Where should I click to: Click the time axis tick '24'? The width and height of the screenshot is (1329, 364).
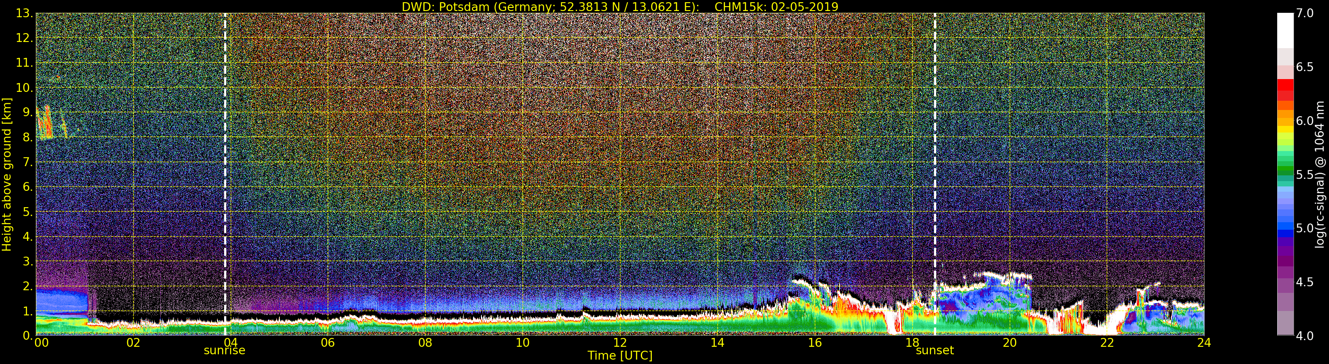(1204, 343)
